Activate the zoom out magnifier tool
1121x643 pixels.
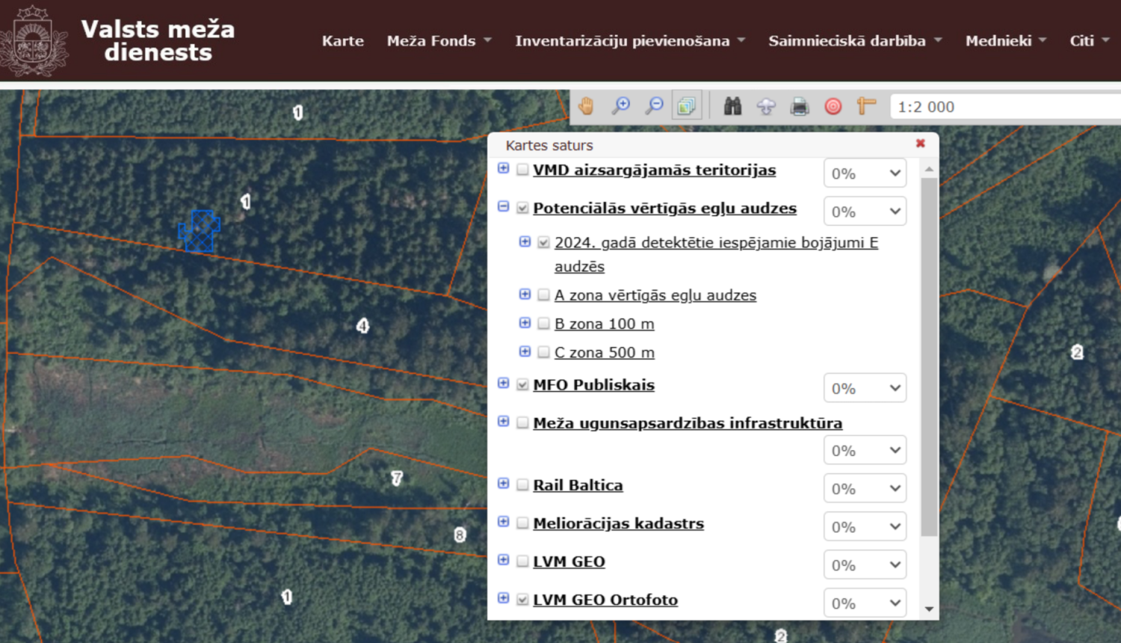654,106
